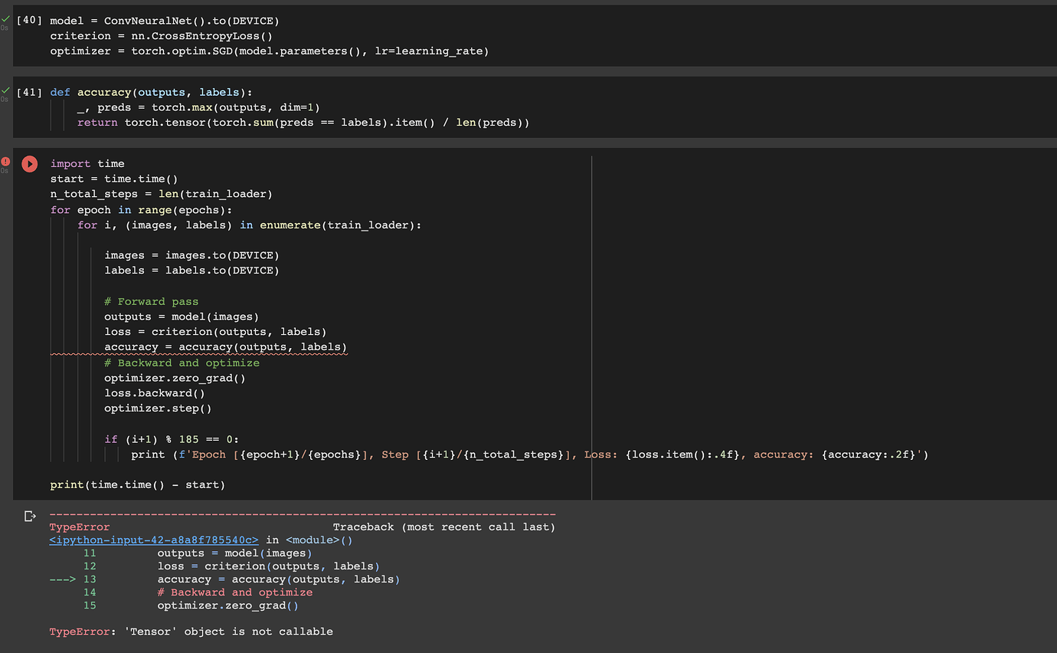
Task: Click the TypeError 'Tensor' not callable message
Action: tap(191, 632)
